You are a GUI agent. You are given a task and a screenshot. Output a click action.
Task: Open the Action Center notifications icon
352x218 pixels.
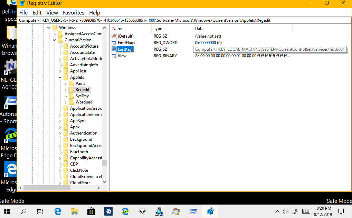(341, 211)
